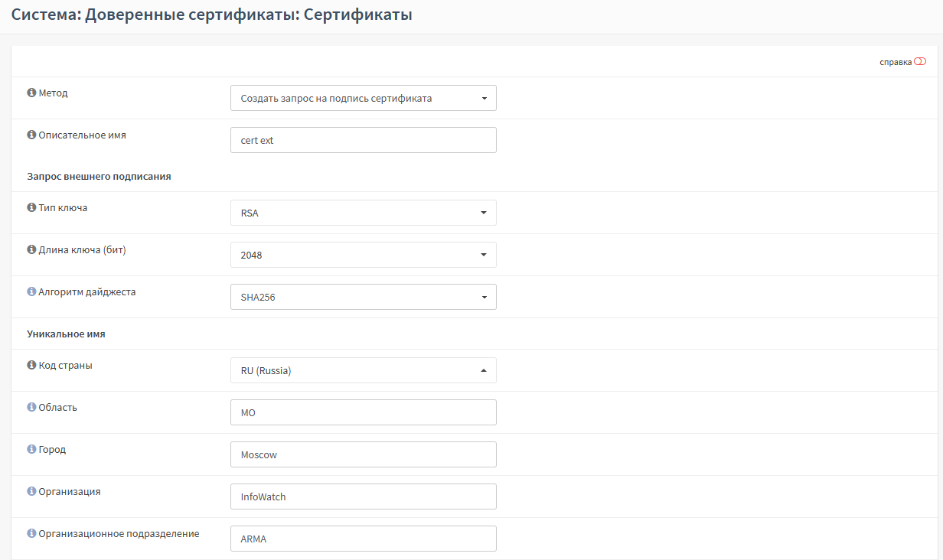The height and width of the screenshot is (560, 943).
Task: Click the info icon next to Код страны
Action: pos(31,365)
